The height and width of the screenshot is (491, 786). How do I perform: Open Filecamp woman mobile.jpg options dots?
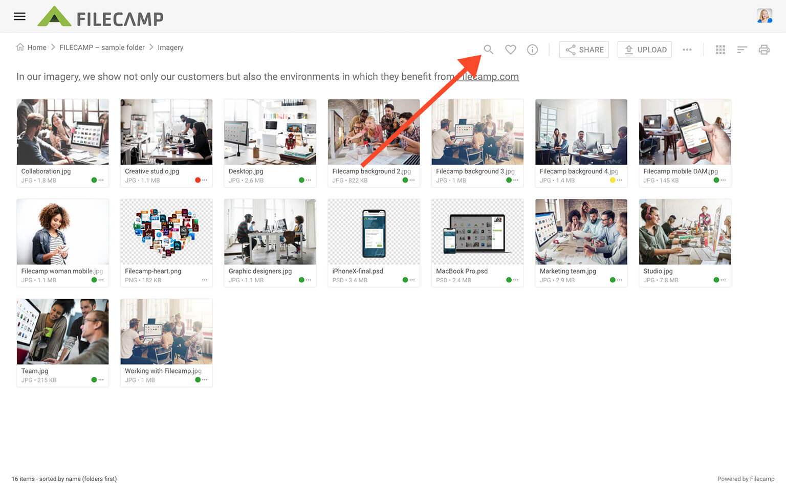point(101,280)
